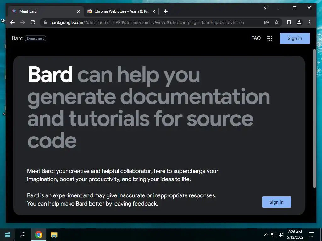Expand the tab search chevron

(x=265, y=8)
